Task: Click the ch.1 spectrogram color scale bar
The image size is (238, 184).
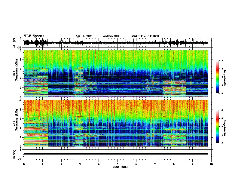Action: (218, 77)
